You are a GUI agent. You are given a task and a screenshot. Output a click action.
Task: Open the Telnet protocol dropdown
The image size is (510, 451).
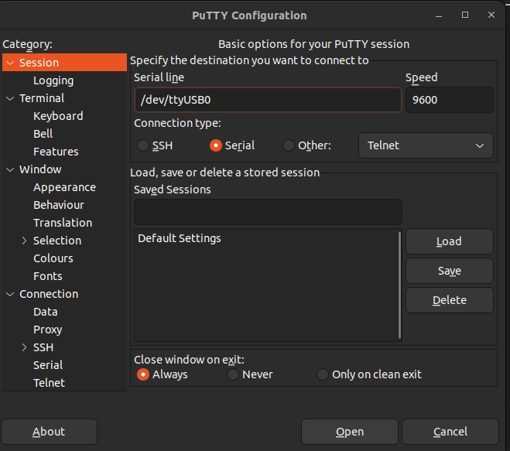[x=426, y=145]
